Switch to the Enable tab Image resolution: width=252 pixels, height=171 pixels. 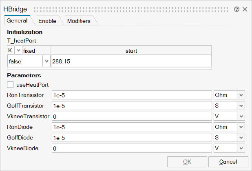[47, 21]
